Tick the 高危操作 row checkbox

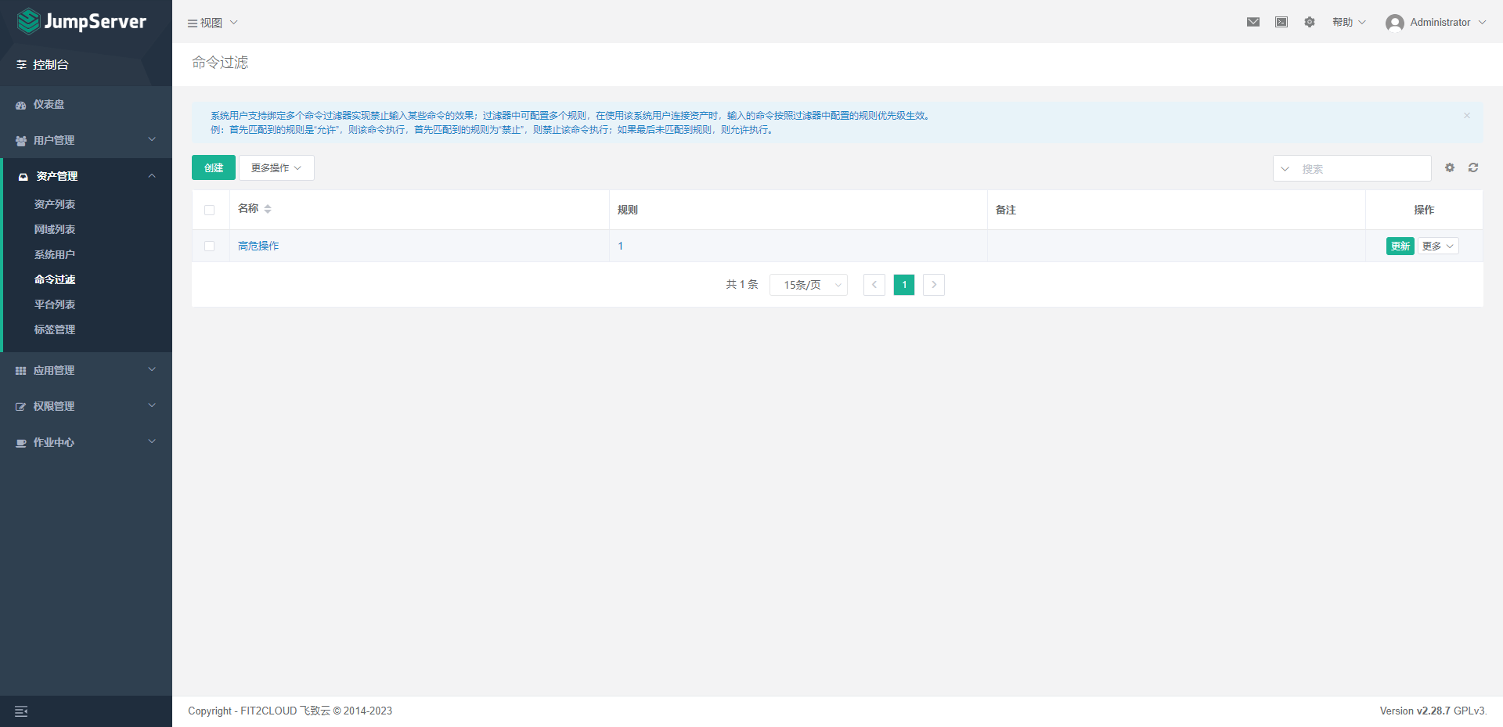coord(209,246)
